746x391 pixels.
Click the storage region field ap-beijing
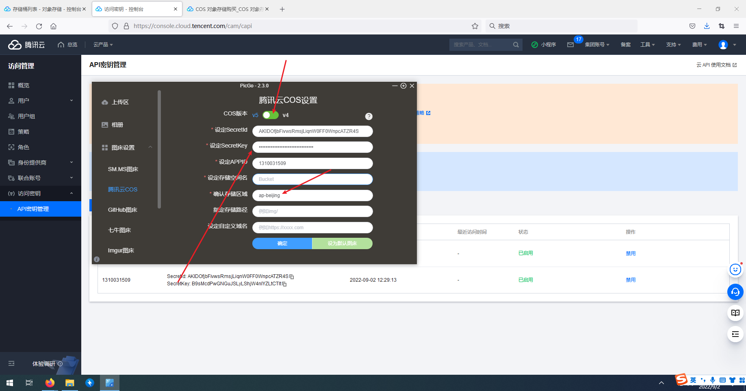click(312, 195)
